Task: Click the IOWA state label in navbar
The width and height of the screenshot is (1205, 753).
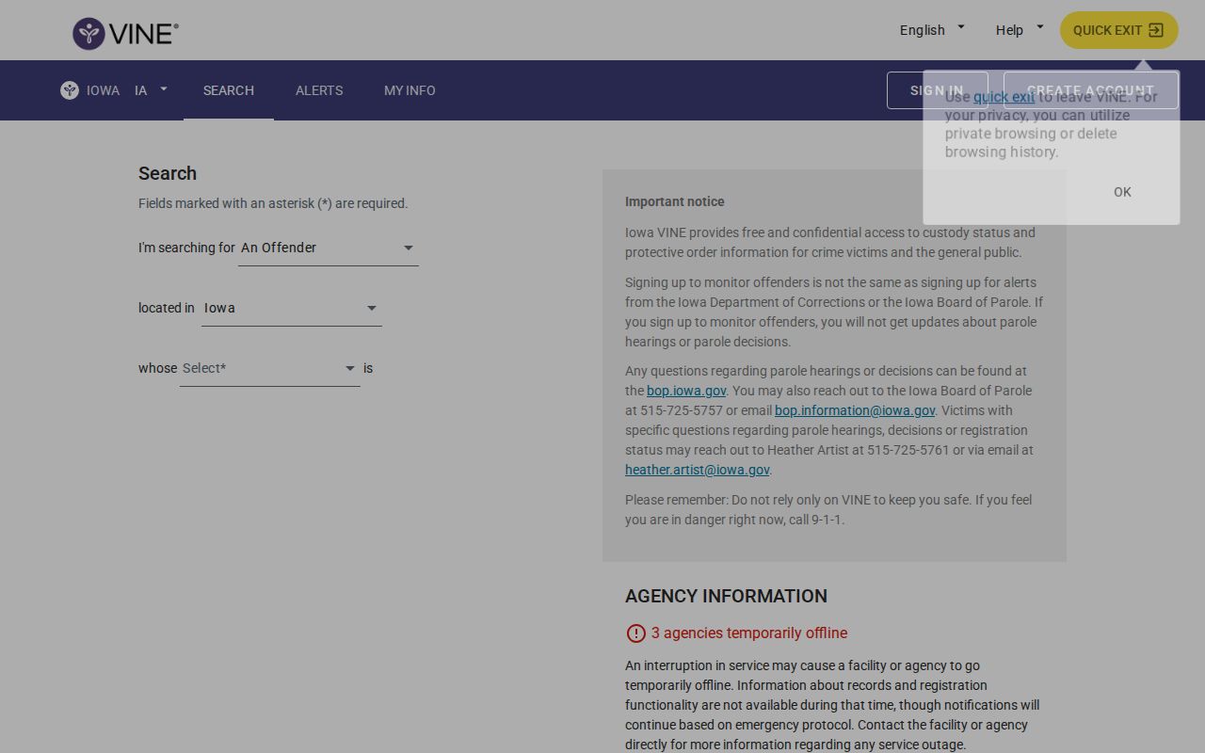Action: click(103, 90)
